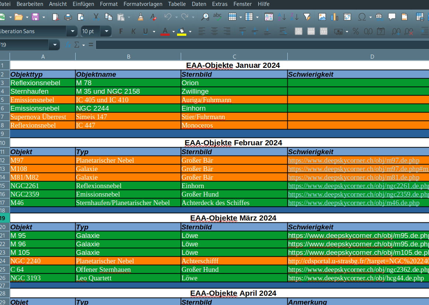The width and height of the screenshot is (429, 305).
Task: Open recent documents dropdown arrow
Action: tap(27, 17)
